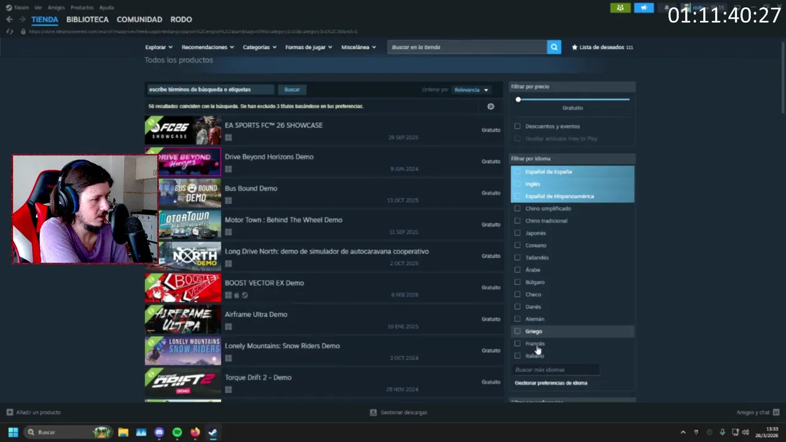Open the RODO profile tab

click(181, 20)
